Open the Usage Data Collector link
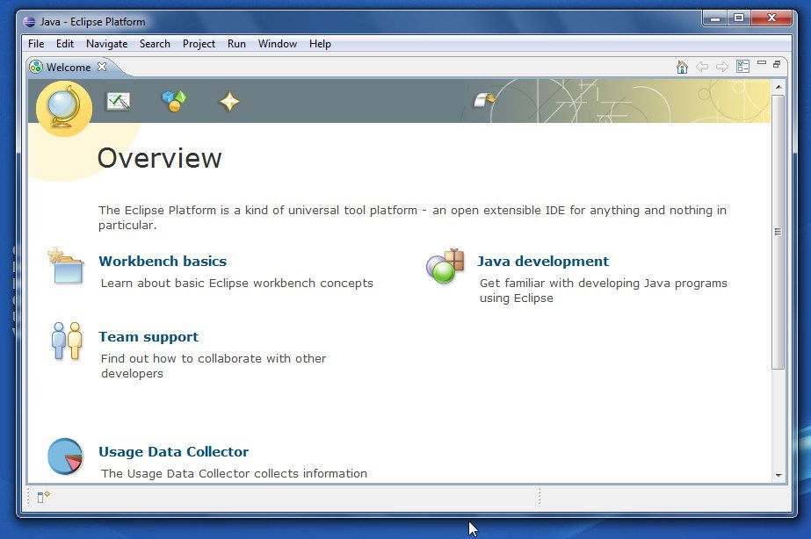 coord(173,451)
